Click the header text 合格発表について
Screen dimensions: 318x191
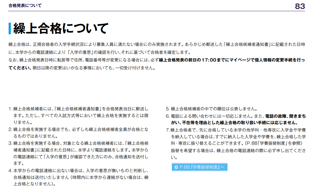(x=25, y=6)
